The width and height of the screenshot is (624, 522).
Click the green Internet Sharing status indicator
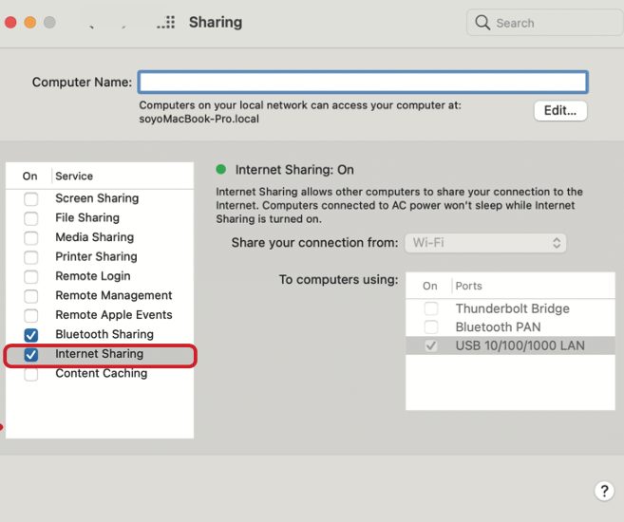coord(221,169)
